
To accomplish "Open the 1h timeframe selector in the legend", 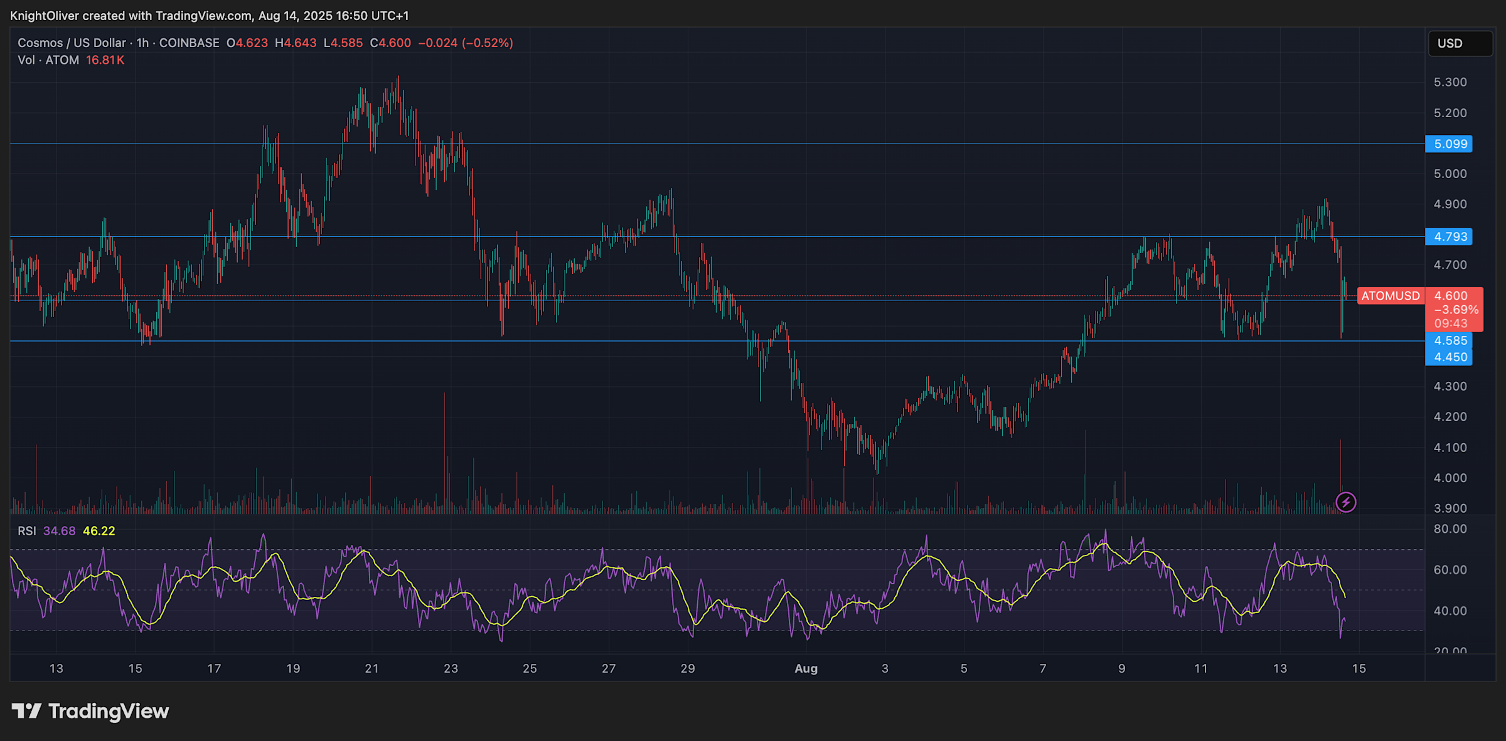I will point(142,43).
